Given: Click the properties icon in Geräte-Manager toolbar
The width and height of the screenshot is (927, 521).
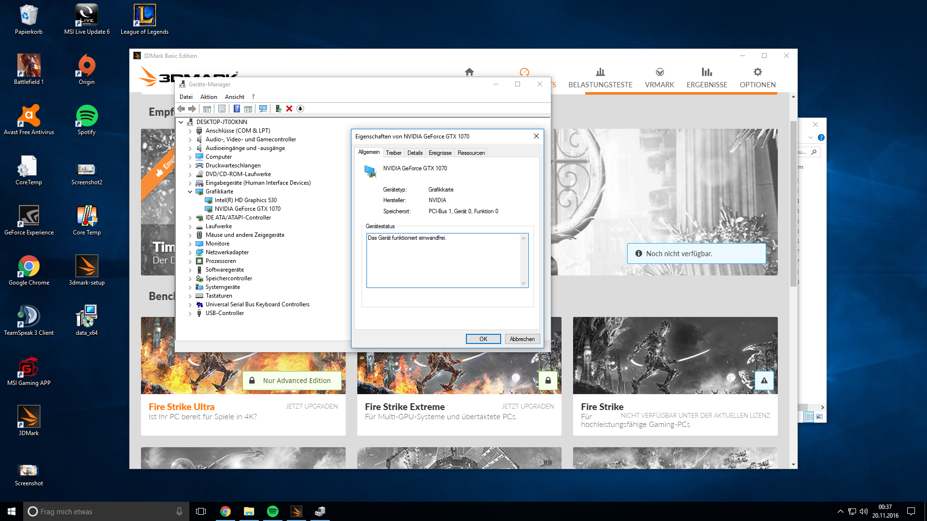Looking at the screenshot, I should tap(222, 109).
